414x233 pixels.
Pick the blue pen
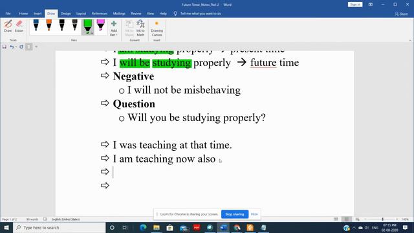click(36, 26)
